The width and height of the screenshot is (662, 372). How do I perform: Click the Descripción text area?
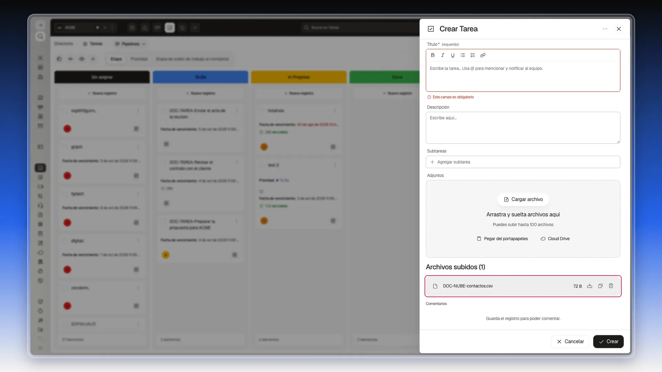click(x=523, y=128)
